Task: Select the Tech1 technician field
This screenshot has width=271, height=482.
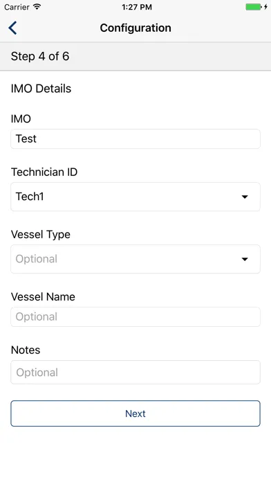Action: coord(135,197)
